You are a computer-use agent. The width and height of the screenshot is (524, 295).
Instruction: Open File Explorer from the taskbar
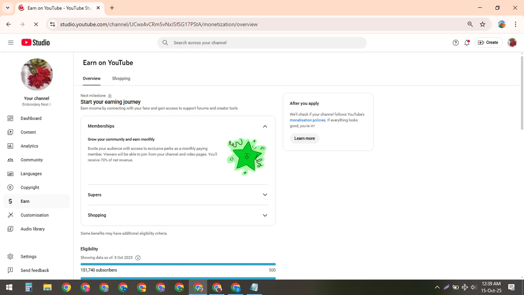tap(48, 287)
